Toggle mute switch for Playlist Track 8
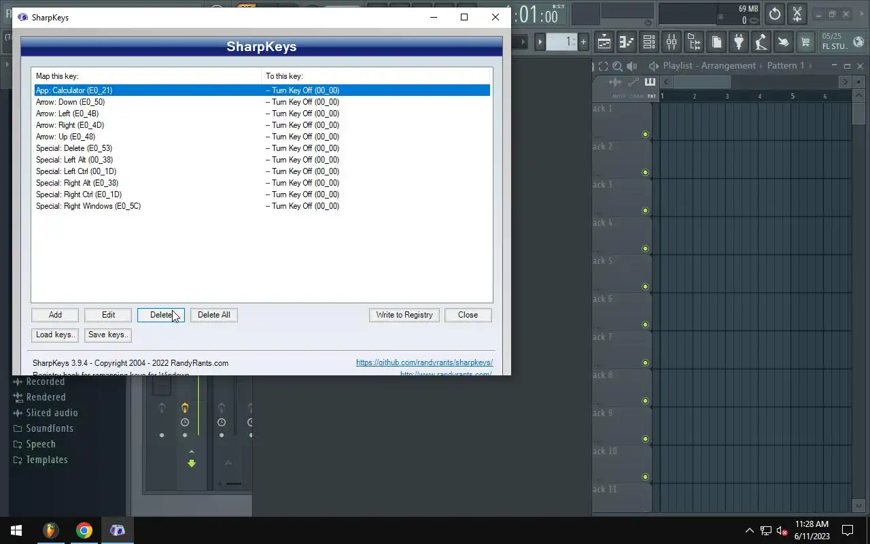The height and width of the screenshot is (544, 870). [x=646, y=401]
